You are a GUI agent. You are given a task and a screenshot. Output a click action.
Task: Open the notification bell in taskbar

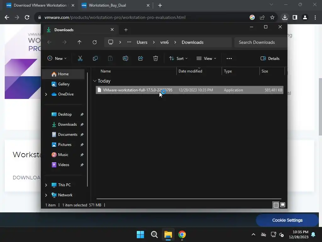tap(314, 234)
